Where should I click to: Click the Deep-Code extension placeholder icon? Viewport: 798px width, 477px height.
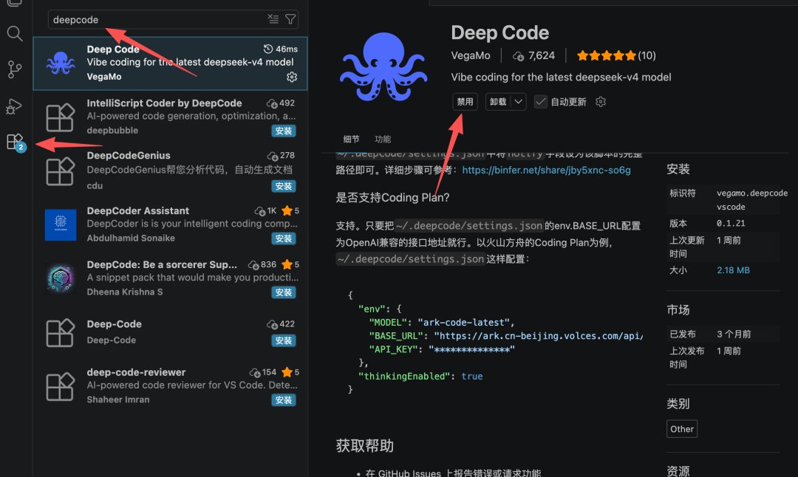click(x=60, y=332)
